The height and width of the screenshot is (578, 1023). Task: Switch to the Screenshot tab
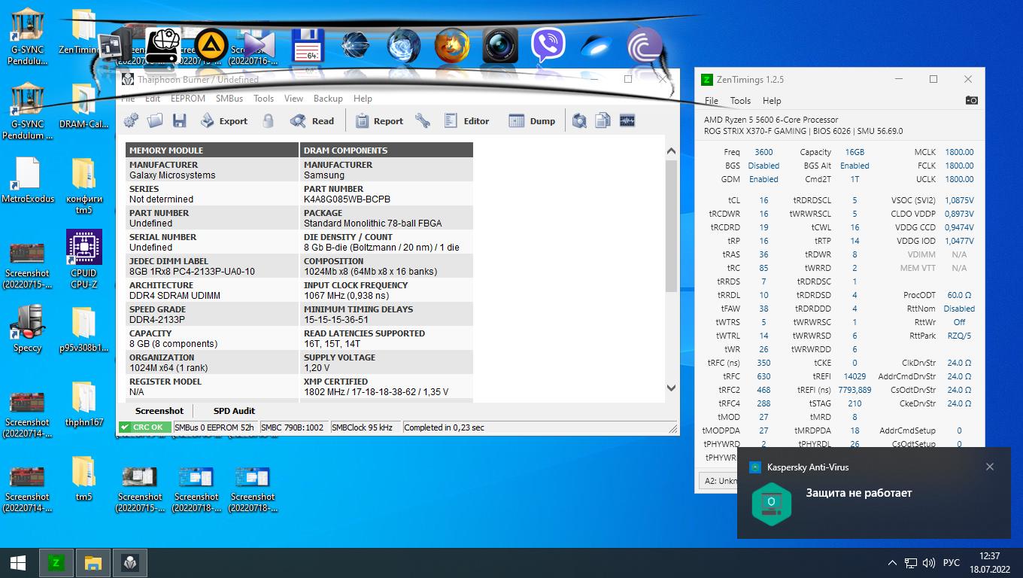[159, 411]
